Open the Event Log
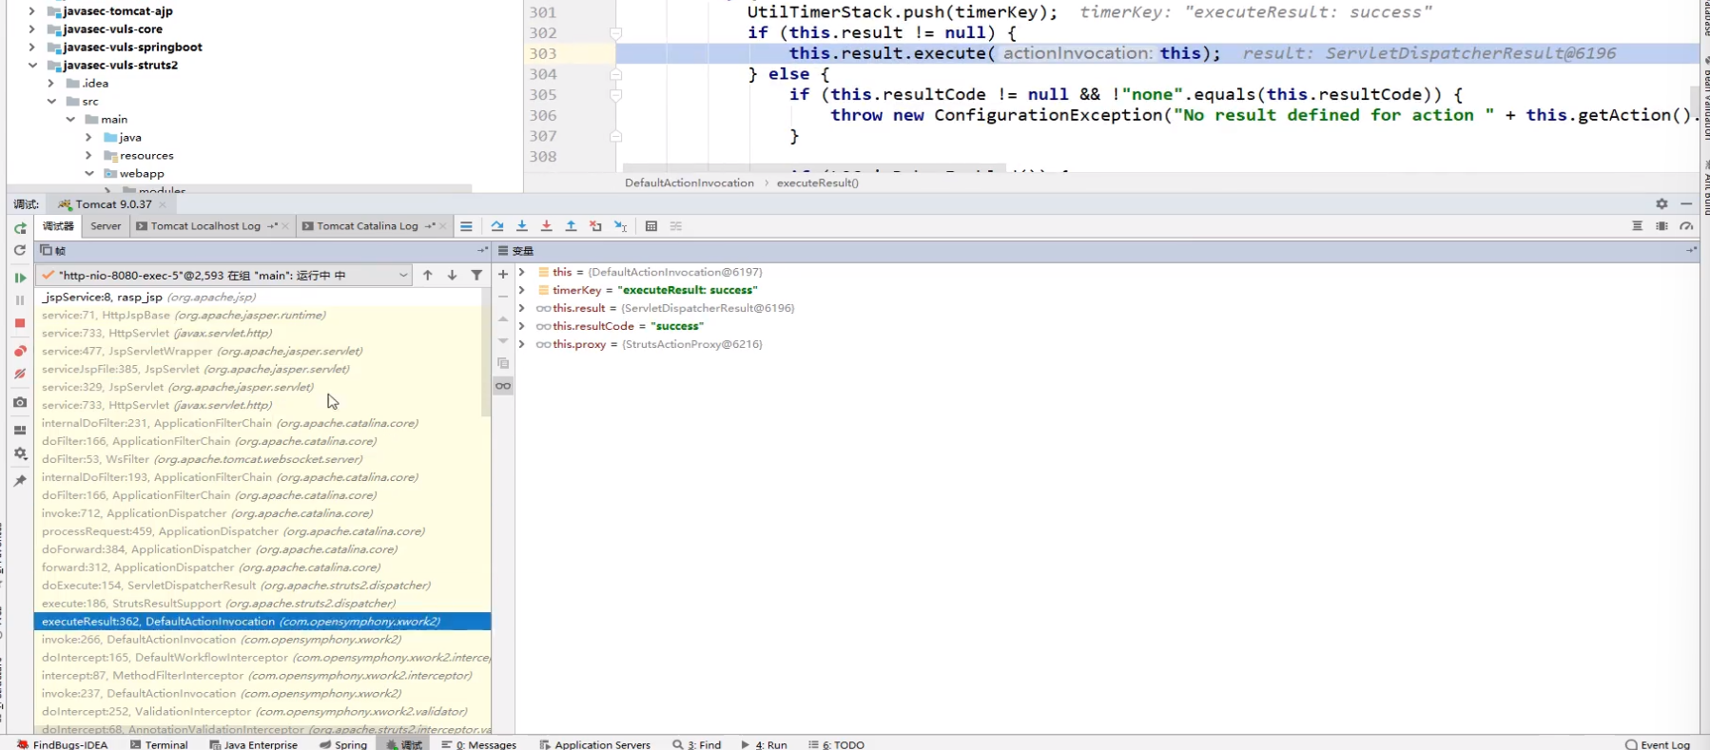 [1658, 744]
